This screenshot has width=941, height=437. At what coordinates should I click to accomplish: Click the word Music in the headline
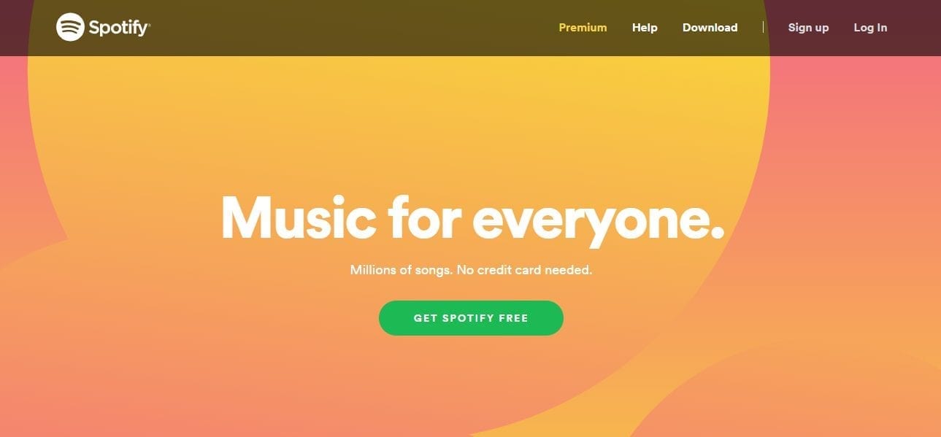click(x=299, y=217)
